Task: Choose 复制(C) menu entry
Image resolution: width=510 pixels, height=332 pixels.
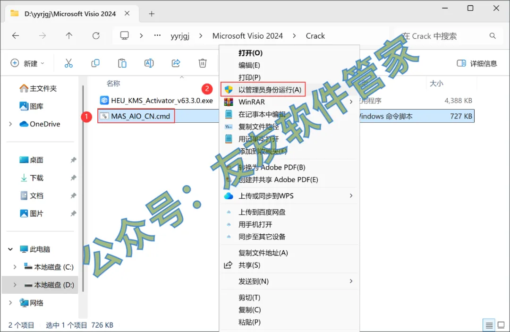Action: [x=289, y=310]
